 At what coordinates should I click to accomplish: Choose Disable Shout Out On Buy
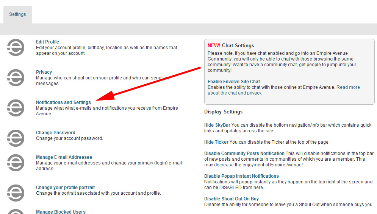pyautogui.click(x=231, y=198)
